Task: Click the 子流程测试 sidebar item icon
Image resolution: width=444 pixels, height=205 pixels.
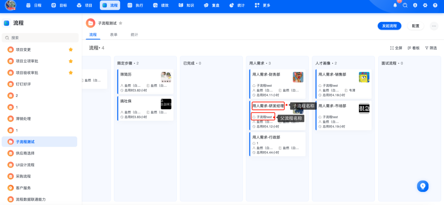Action: (x=10, y=142)
